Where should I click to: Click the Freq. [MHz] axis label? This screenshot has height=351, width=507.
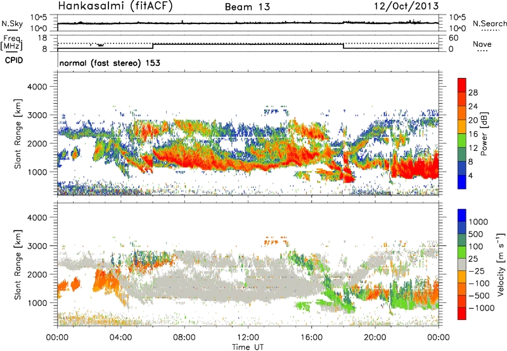pos(11,42)
